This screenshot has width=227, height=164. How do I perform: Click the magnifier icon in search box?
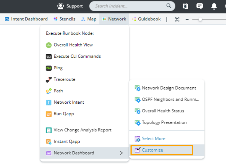(169, 6)
